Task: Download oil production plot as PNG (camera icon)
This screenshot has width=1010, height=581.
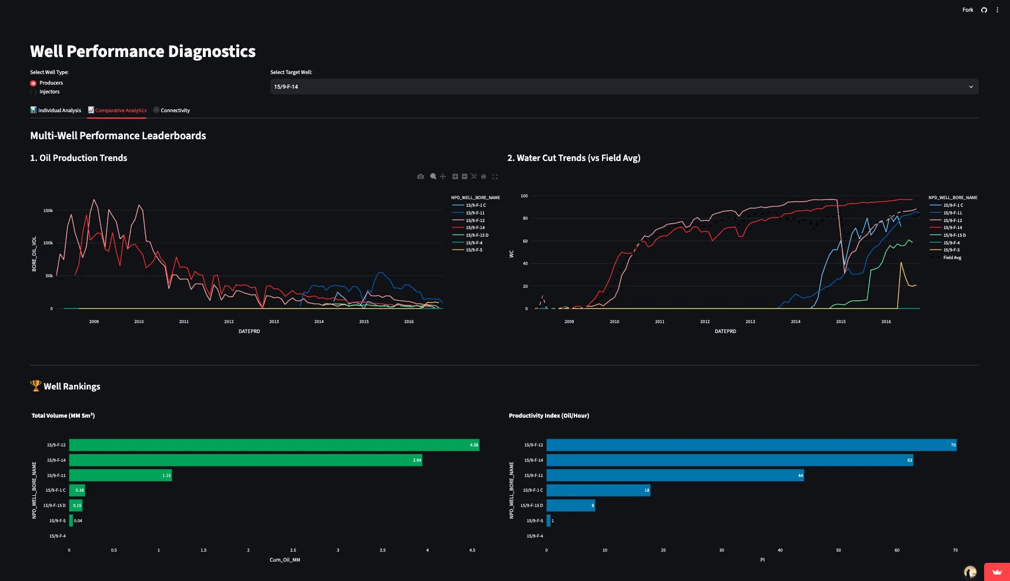Action: click(420, 176)
